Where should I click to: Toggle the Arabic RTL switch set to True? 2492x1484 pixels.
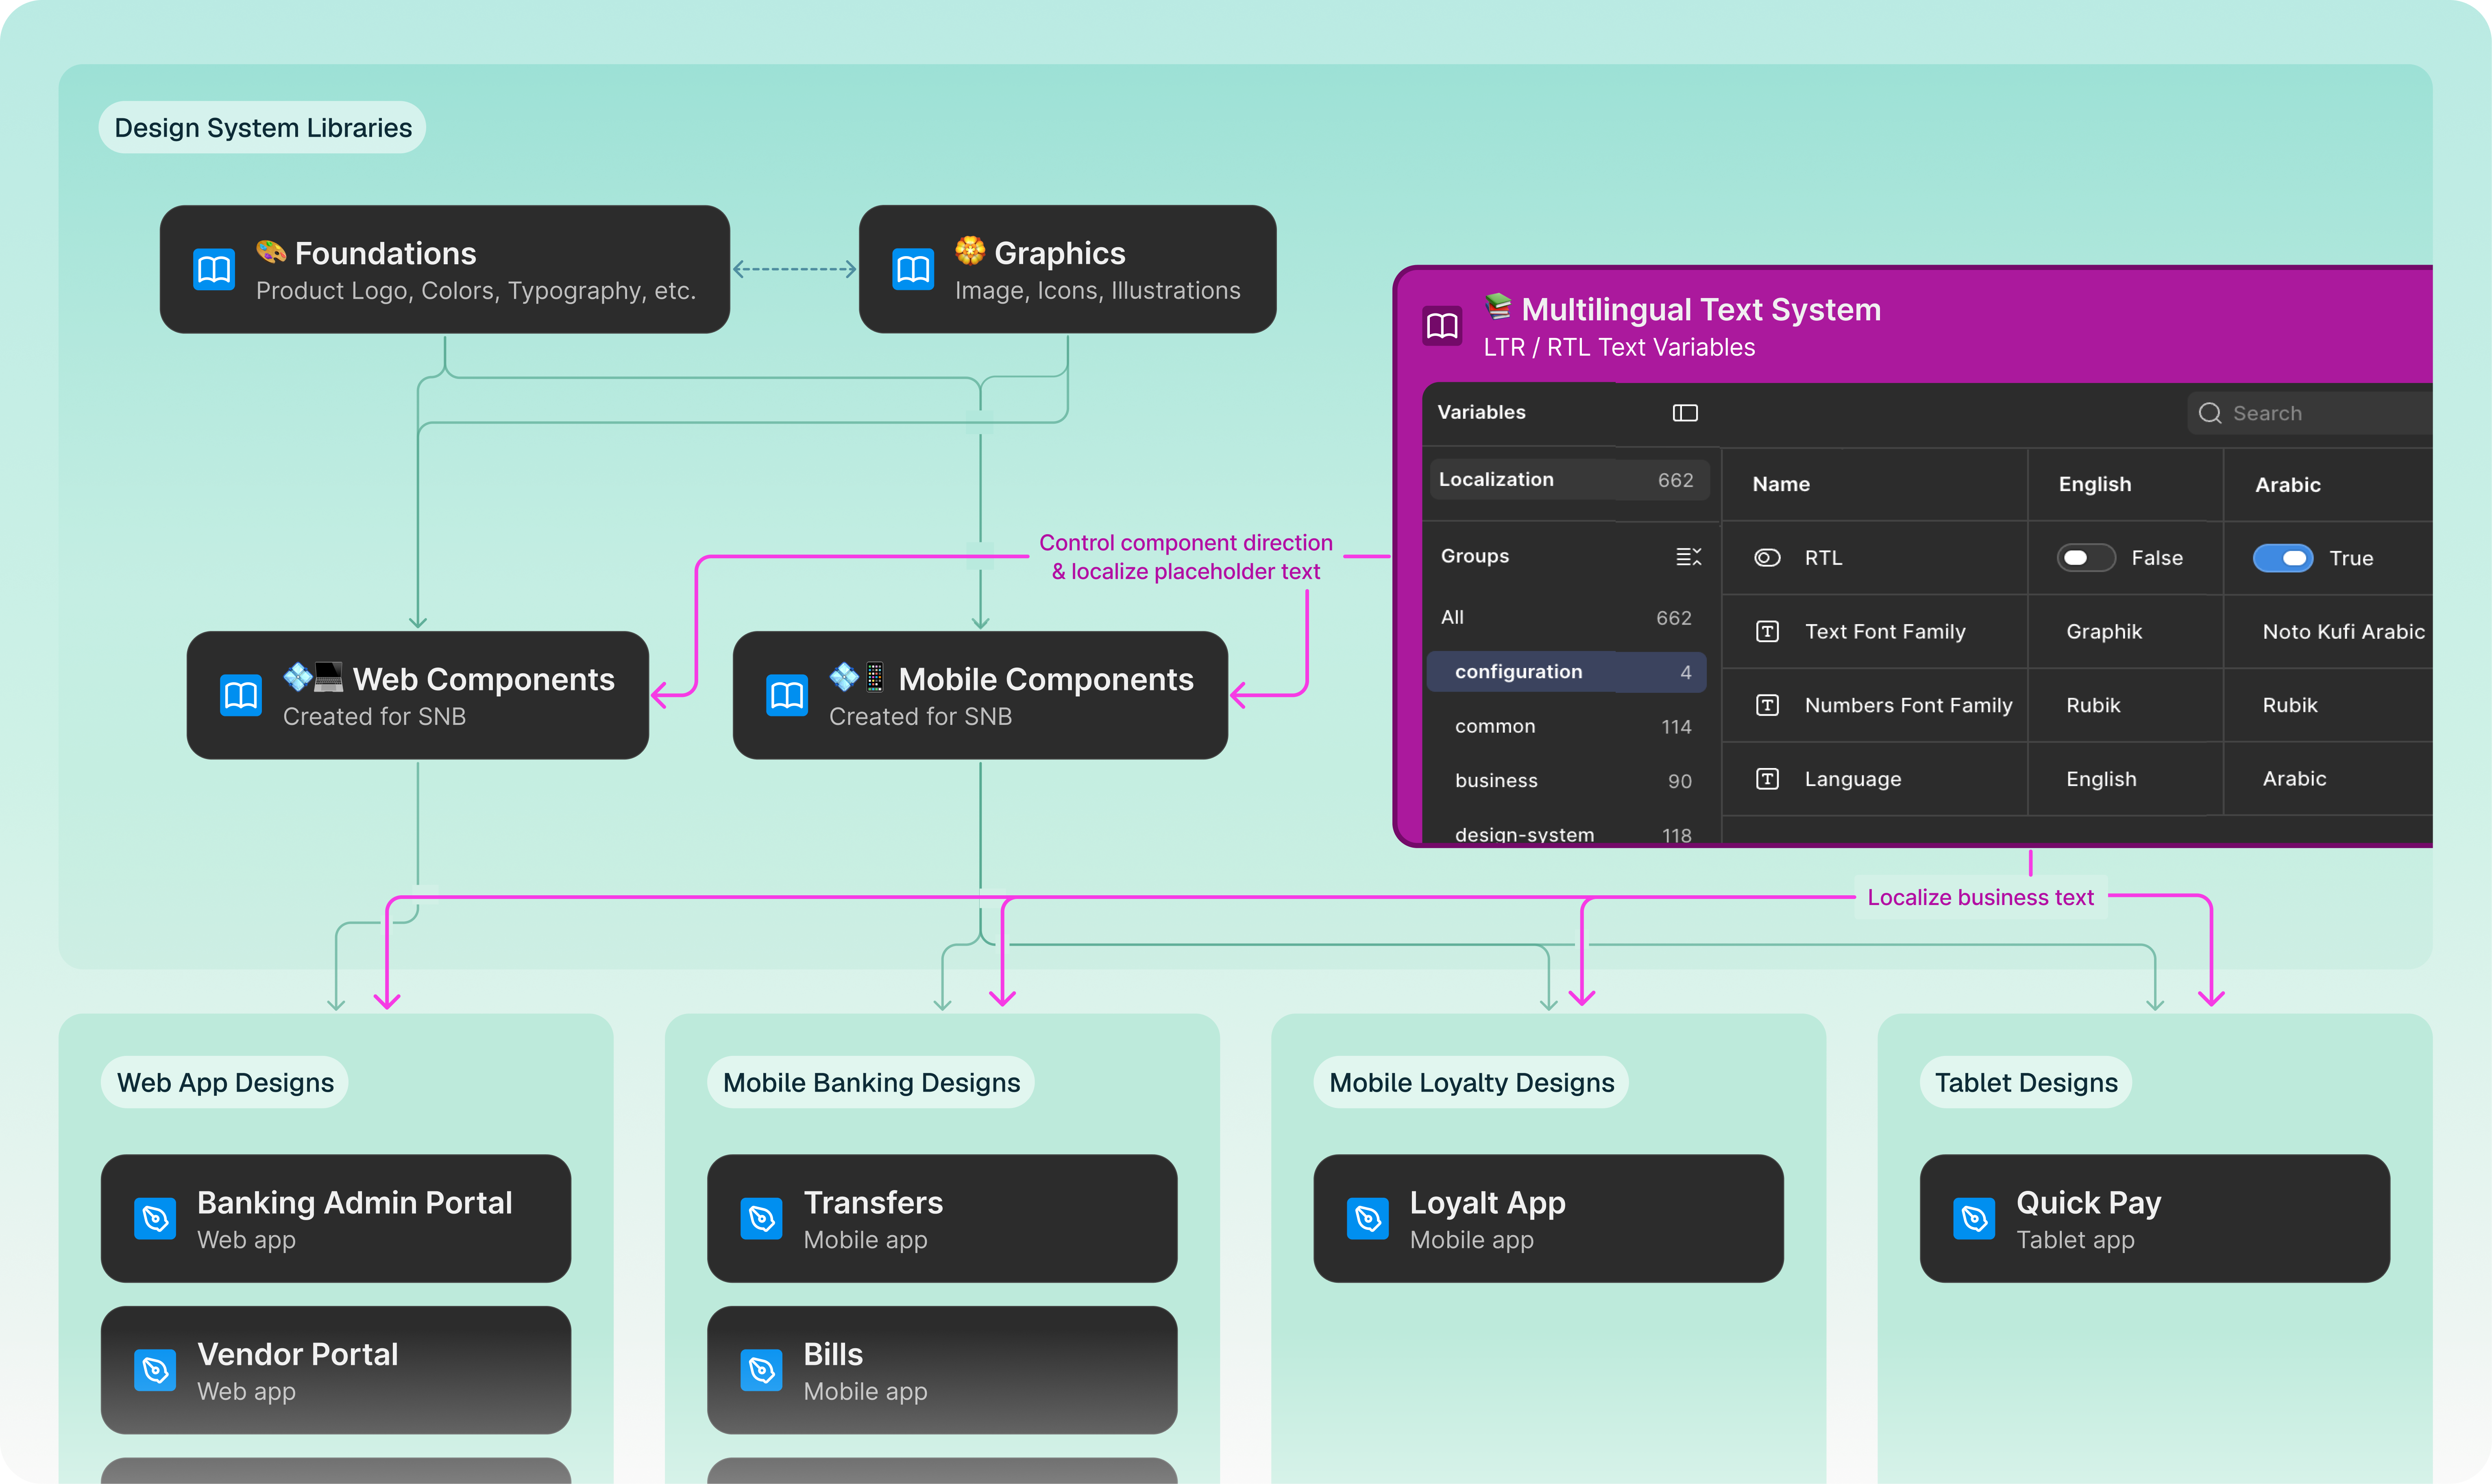(x=2283, y=558)
